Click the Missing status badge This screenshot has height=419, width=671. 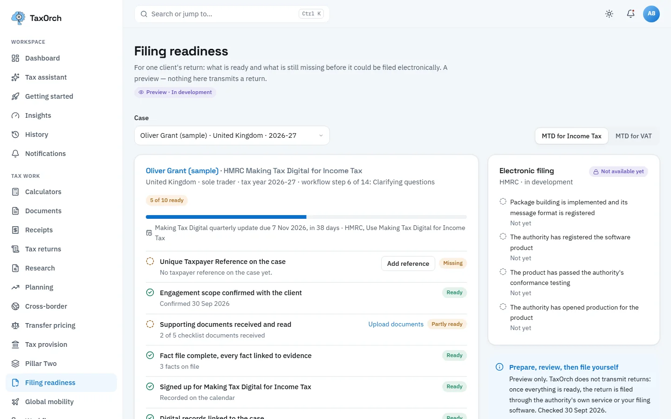coord(452,263)
